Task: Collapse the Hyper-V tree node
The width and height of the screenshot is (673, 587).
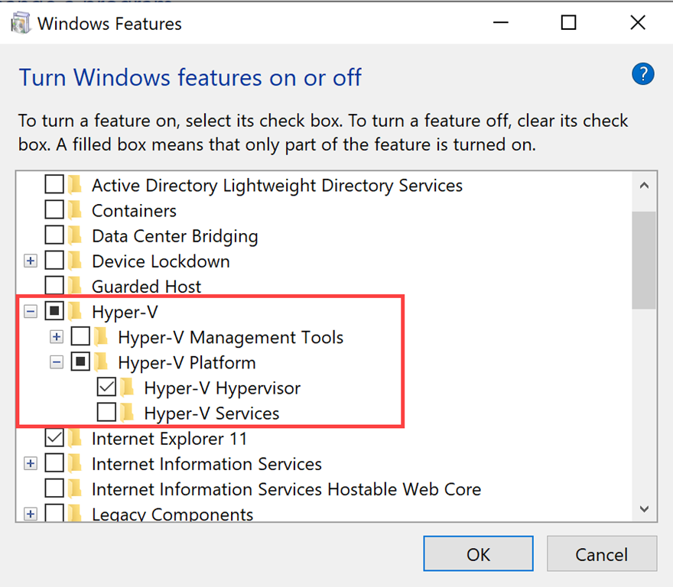Action: 31,312
